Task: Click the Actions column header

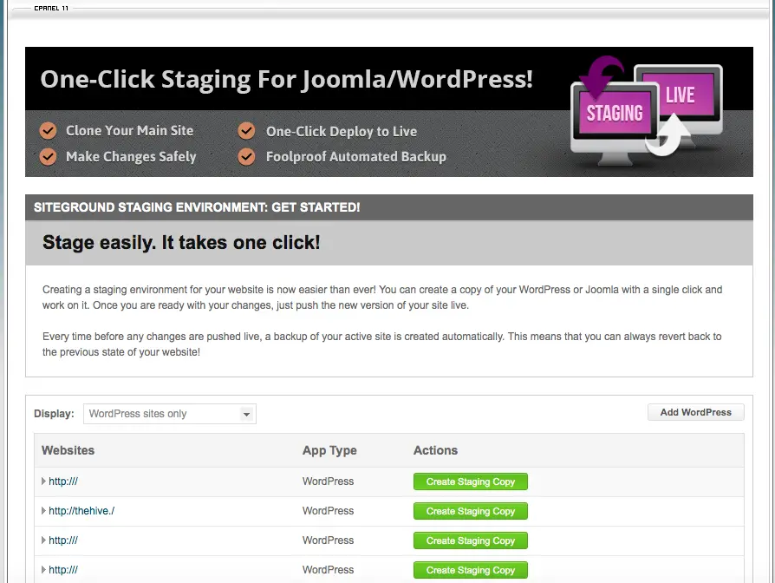Action: coord(435,450)
